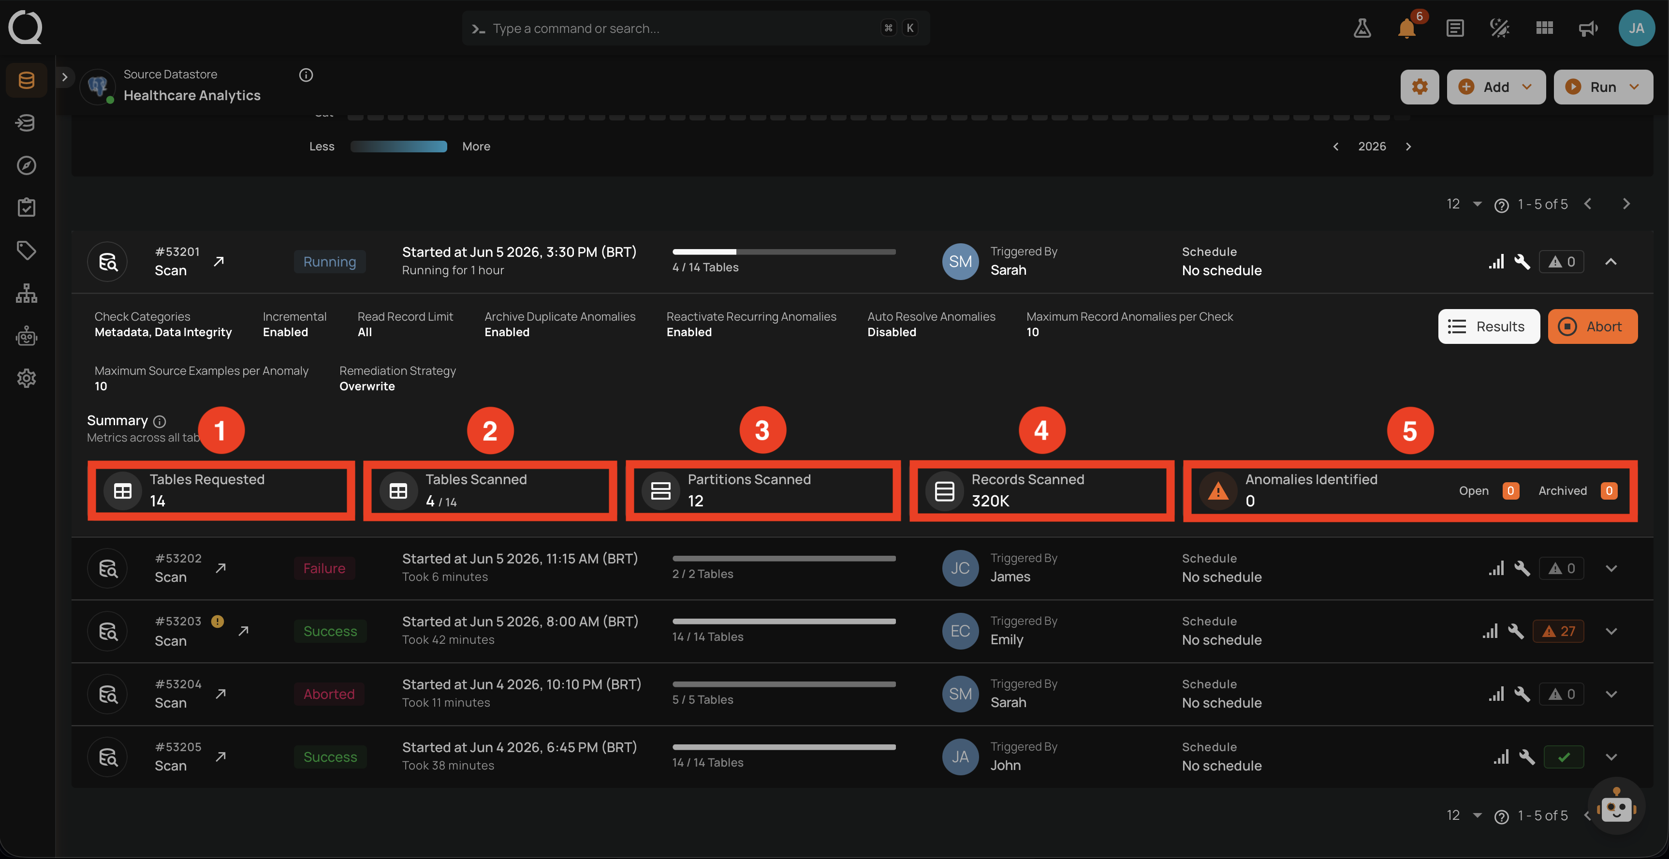Screen dimensions: 1669x859
Task: Click the top pagination help icon
Action: tap(1501, 206)
